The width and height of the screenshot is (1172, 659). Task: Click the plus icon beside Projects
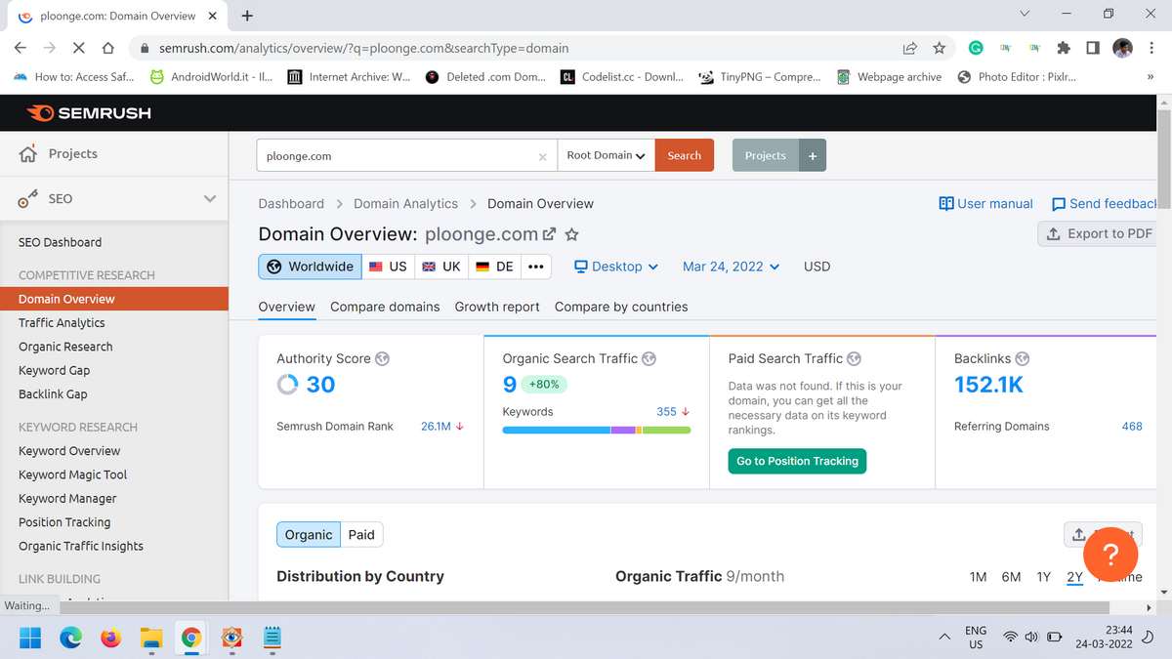click(813, 155)
